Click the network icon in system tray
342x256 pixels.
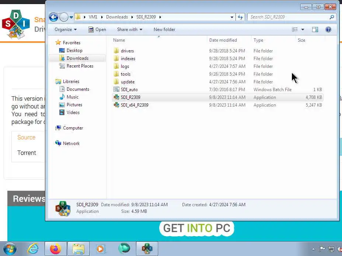(331, 249)
